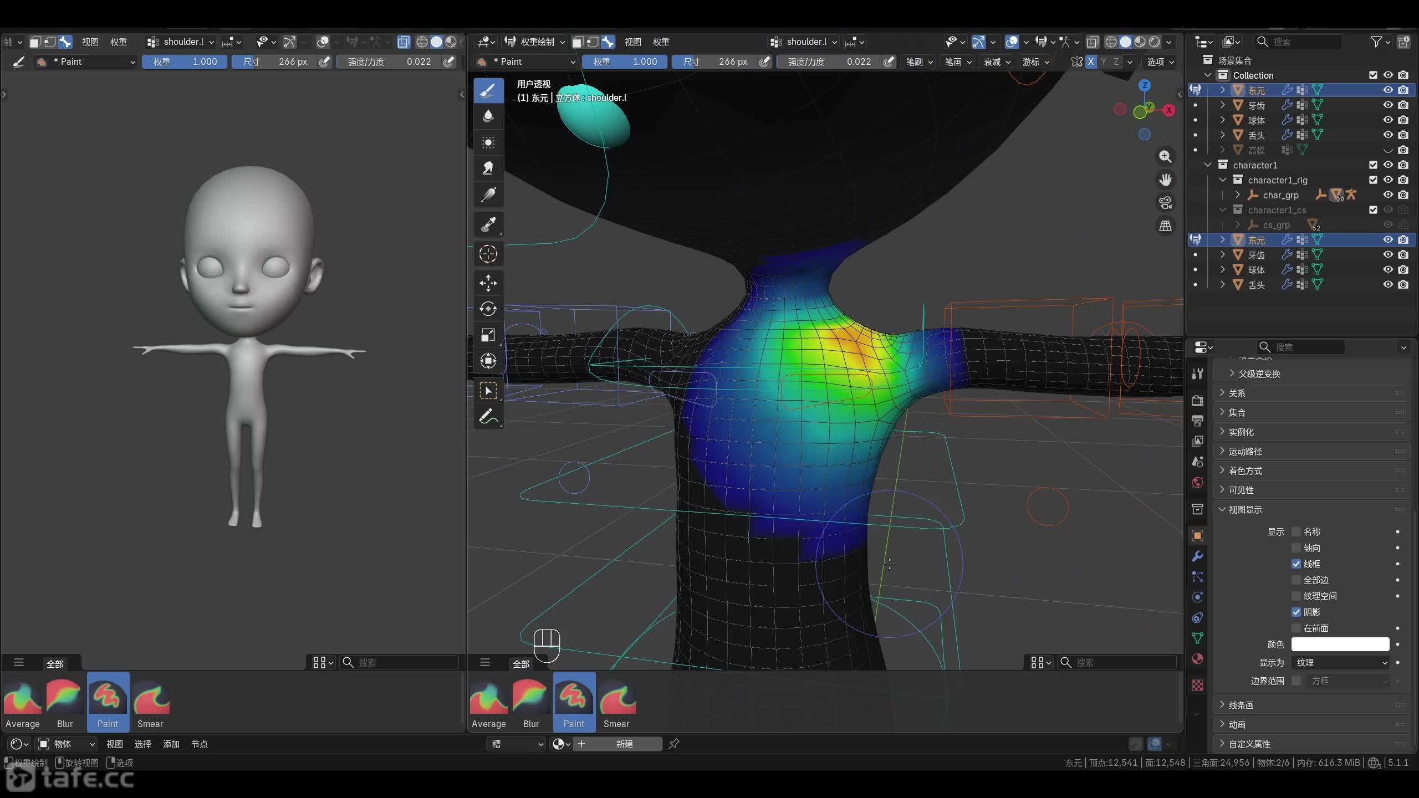Enable the 全部边 checkbox
The image size is (1419, 798).
click(1296, 580)
